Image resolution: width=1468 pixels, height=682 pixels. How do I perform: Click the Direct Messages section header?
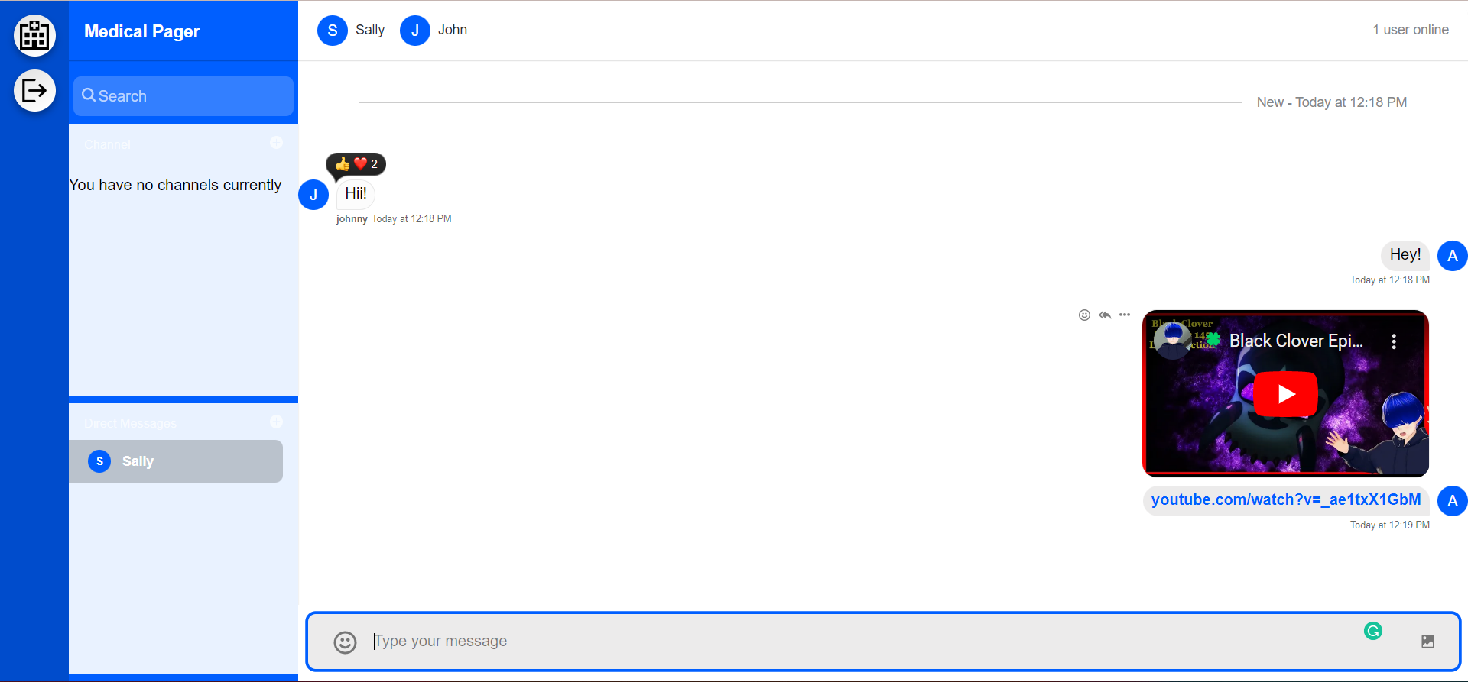click(x=130, y=423)
